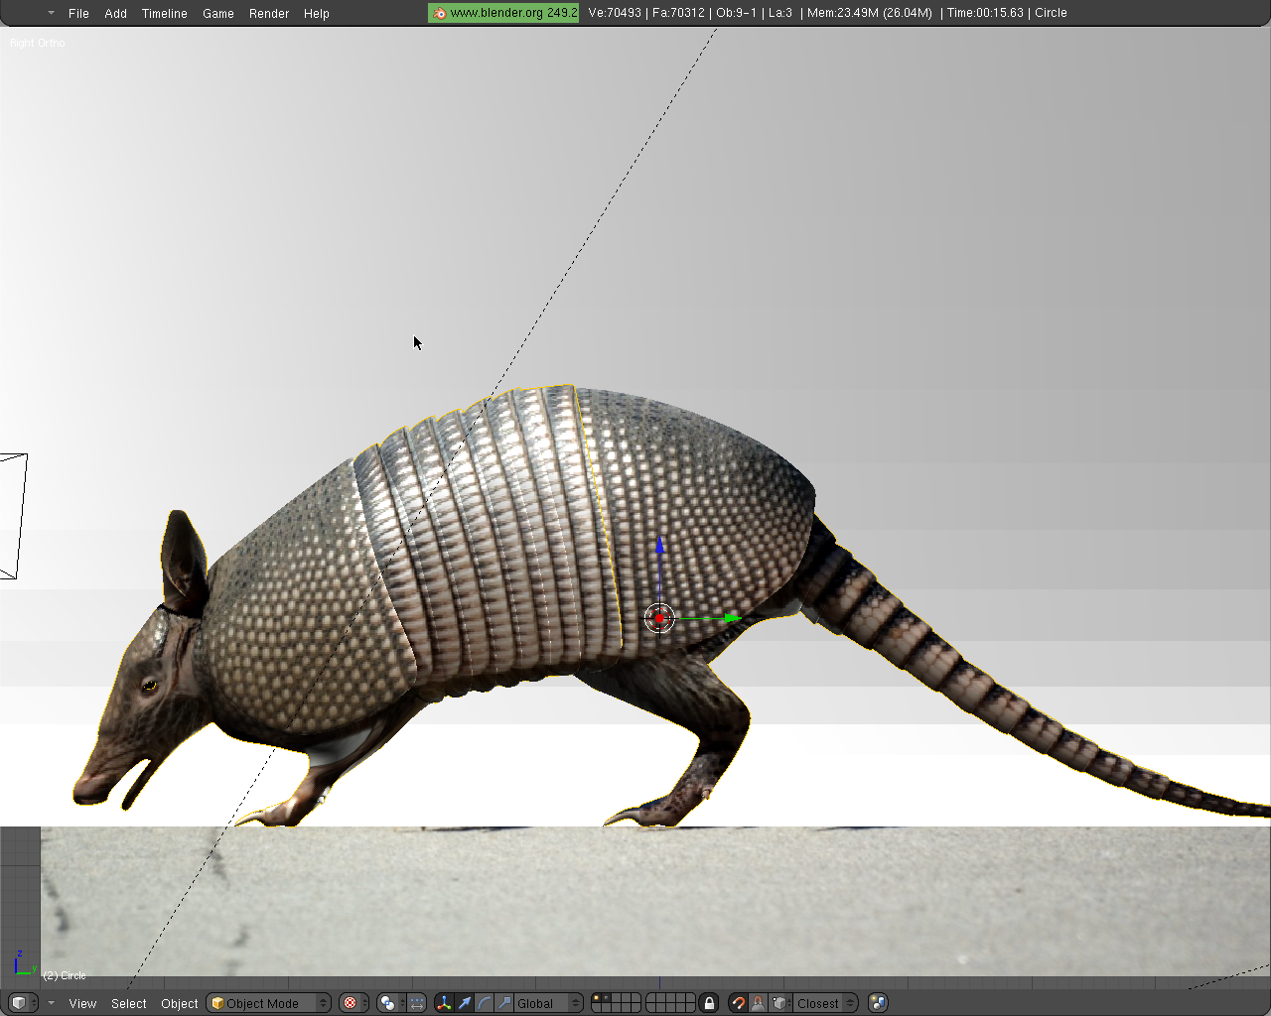
Task: Click the www.blender.org 249.2 link
Action: pos(504,13)
